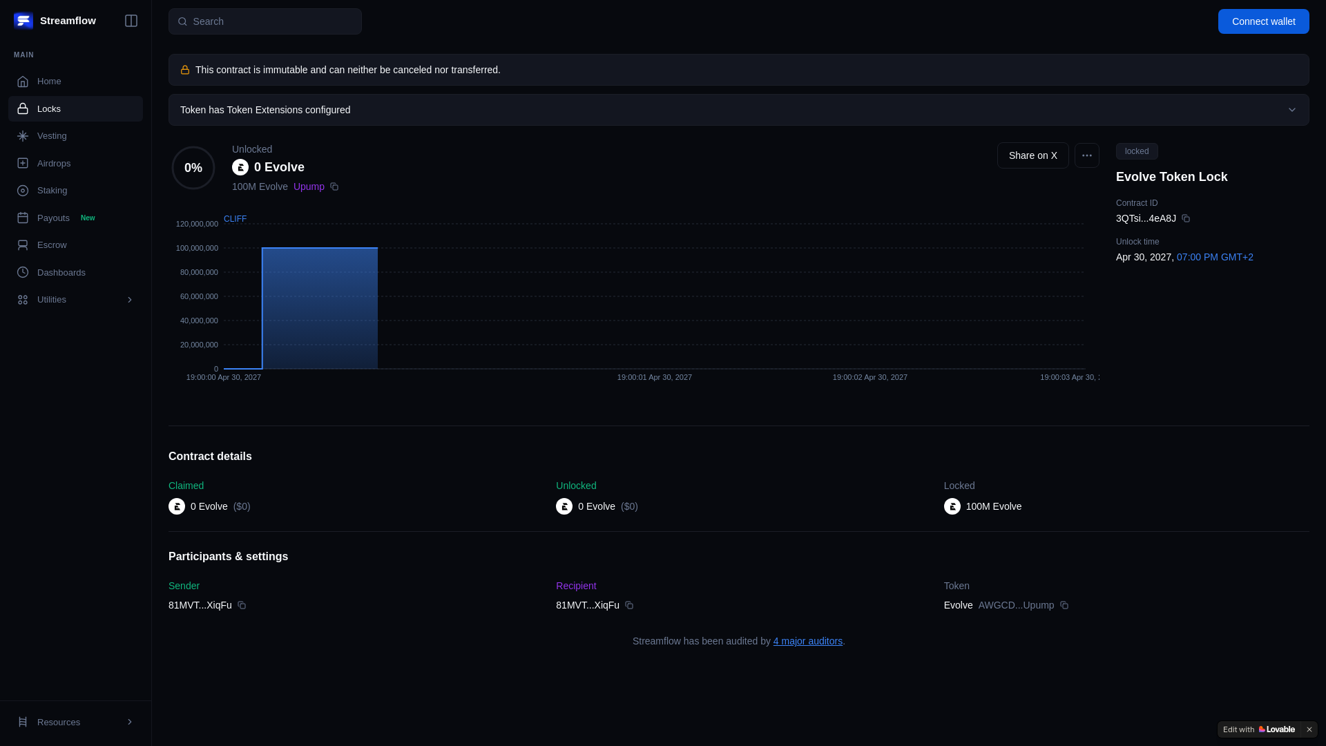Click the token icon under Unlocked details
The width and height of the screenshot is (1326, 746).
(564, 506)
